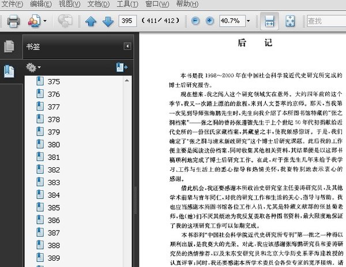Open the zoom level dropdown arrow
This screenshot has height=267, width=346.
pos(248,21)
